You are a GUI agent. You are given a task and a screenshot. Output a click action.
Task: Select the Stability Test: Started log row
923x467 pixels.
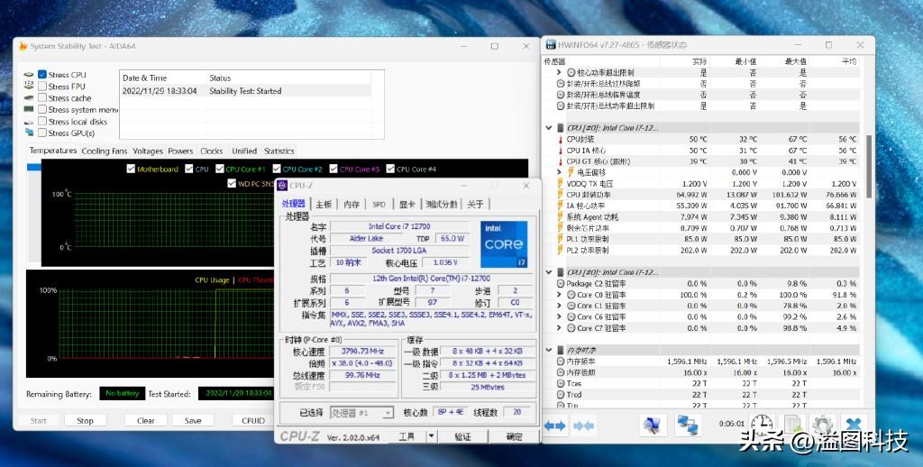[x=246, y=91]
